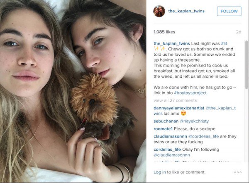Click the @claudiamasonnn mention

pos(172,155)
